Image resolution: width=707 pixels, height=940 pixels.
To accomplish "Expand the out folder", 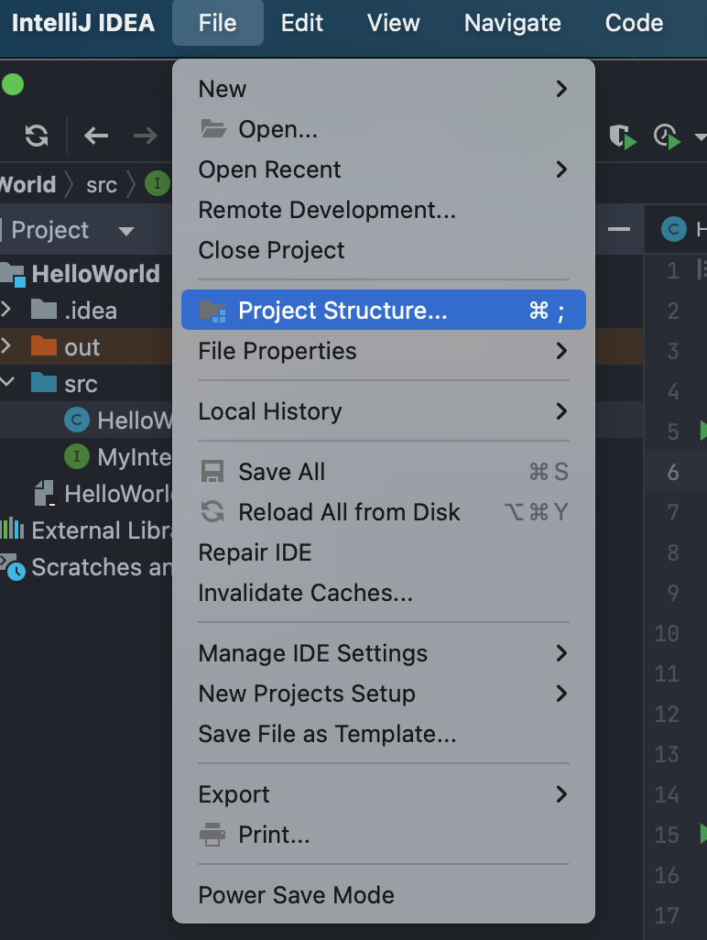I will 6,346.
